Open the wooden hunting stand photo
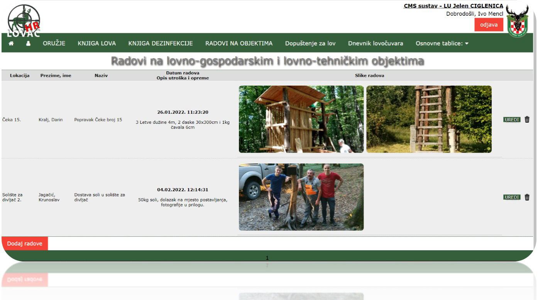538x300 pixels. pyautogui.click(x=301, y=119)
